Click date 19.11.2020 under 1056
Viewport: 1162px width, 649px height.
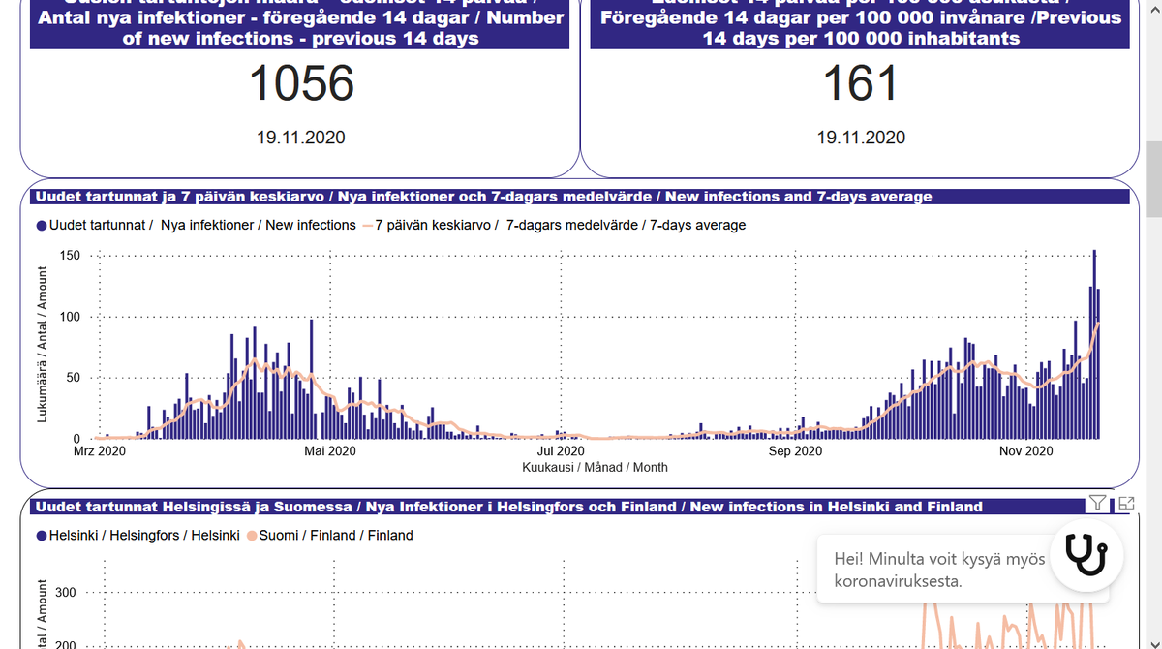(300, 138)
